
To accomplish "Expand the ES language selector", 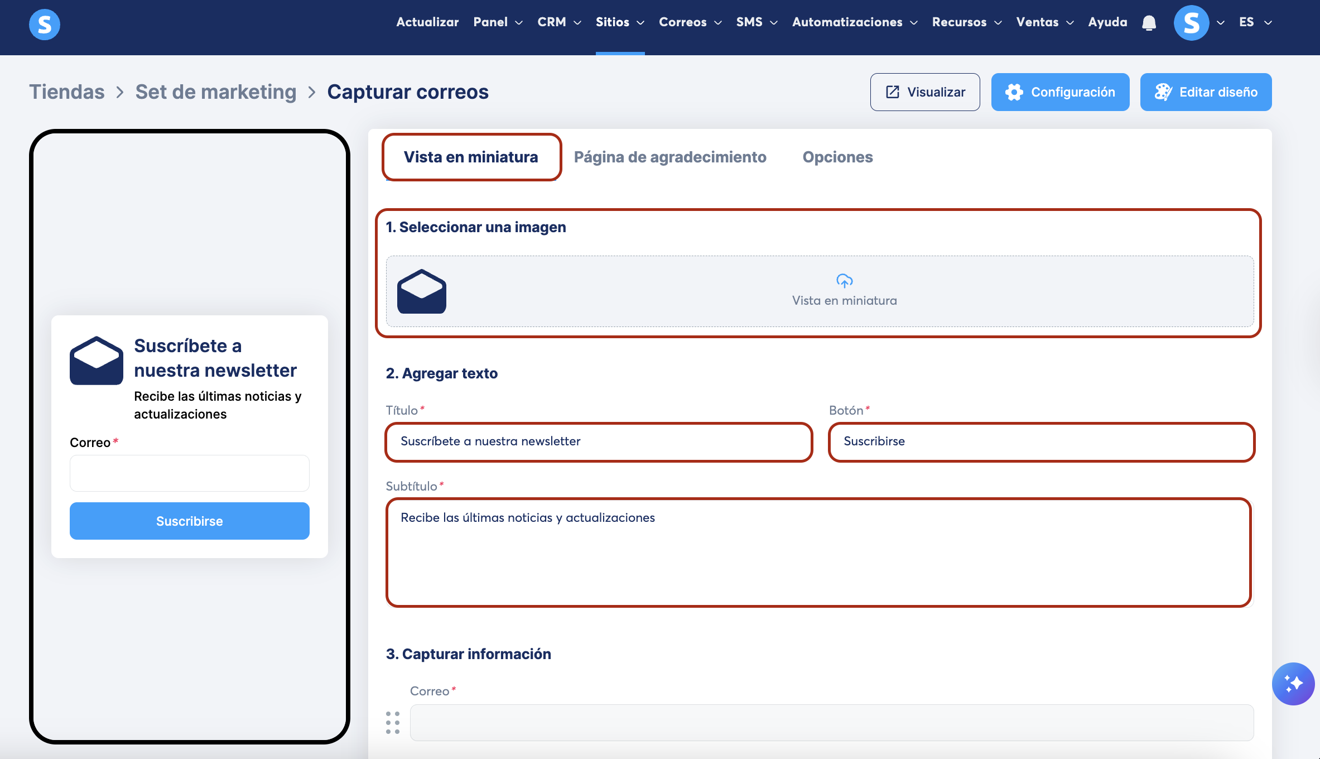I will click(1255, 22).
